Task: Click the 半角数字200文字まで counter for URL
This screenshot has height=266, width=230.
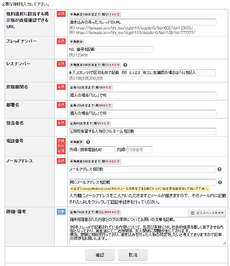Action: (95, 15)
